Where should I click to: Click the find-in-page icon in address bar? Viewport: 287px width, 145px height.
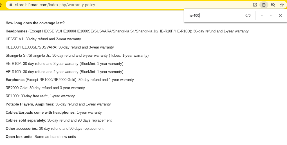[x=264, y=5]
